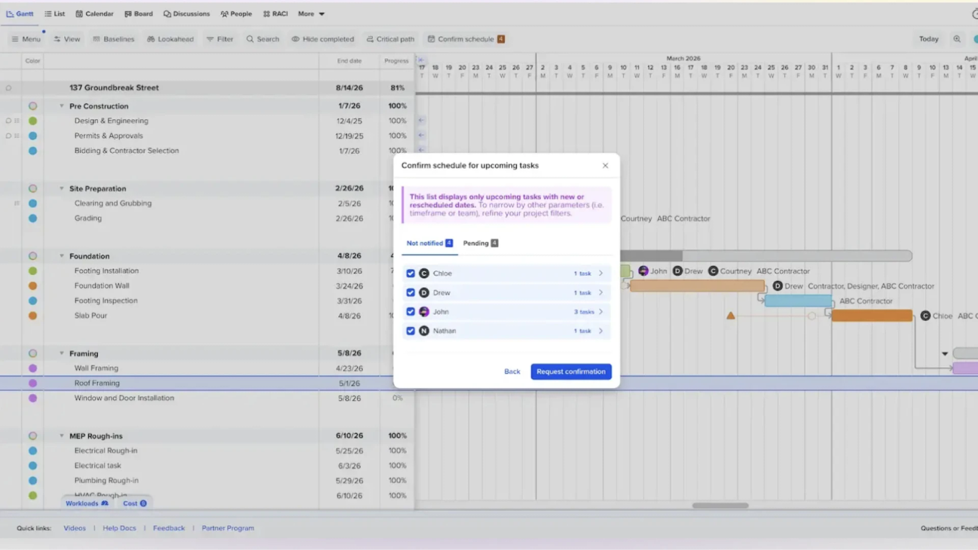Open the Filter option
978x550 pixels.
tap(219, 39)
